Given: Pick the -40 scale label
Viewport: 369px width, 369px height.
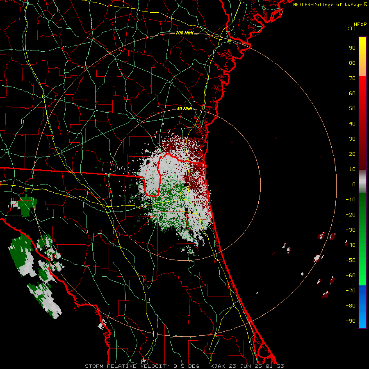Looking at the screenshot, I should (x=351, y=245).
